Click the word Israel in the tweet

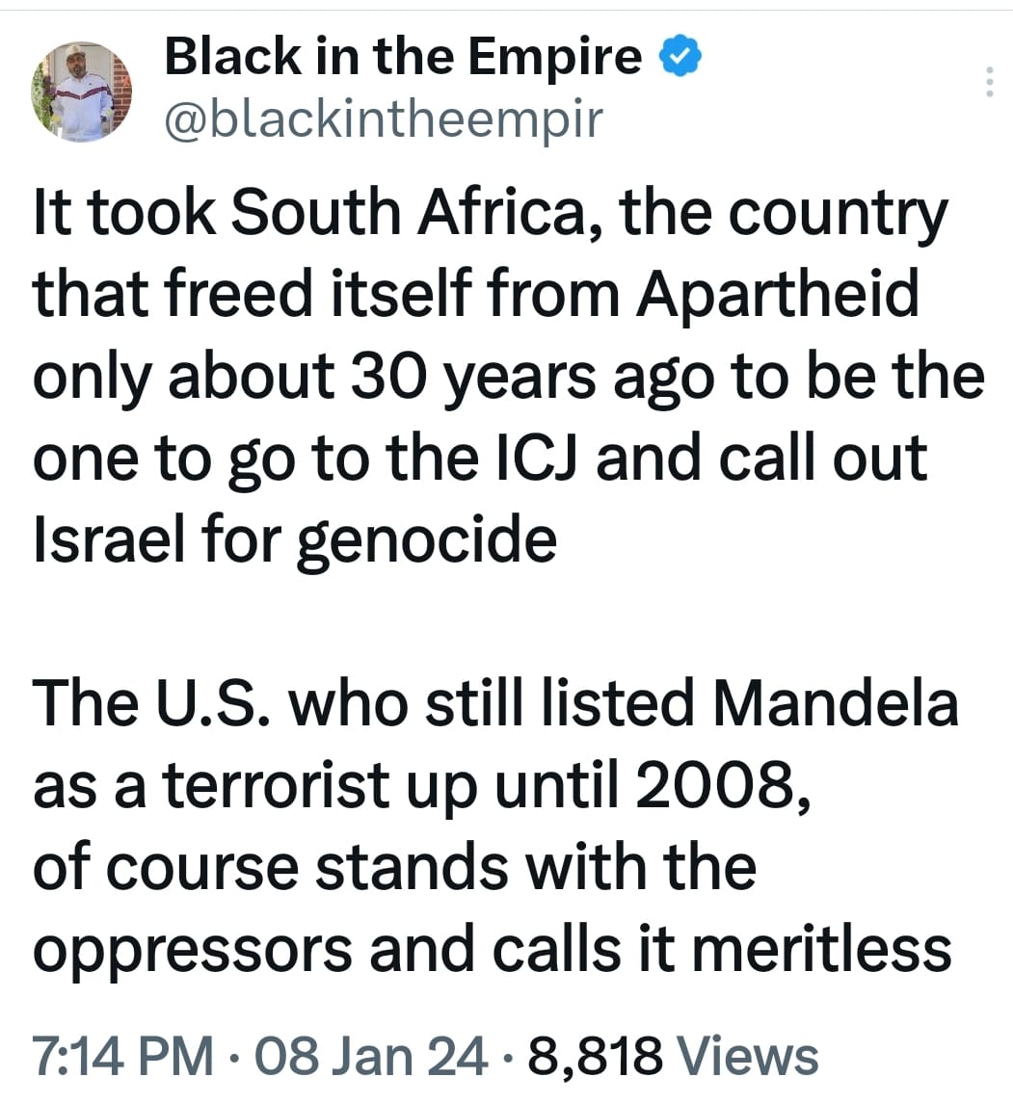(x=104, y=539)
